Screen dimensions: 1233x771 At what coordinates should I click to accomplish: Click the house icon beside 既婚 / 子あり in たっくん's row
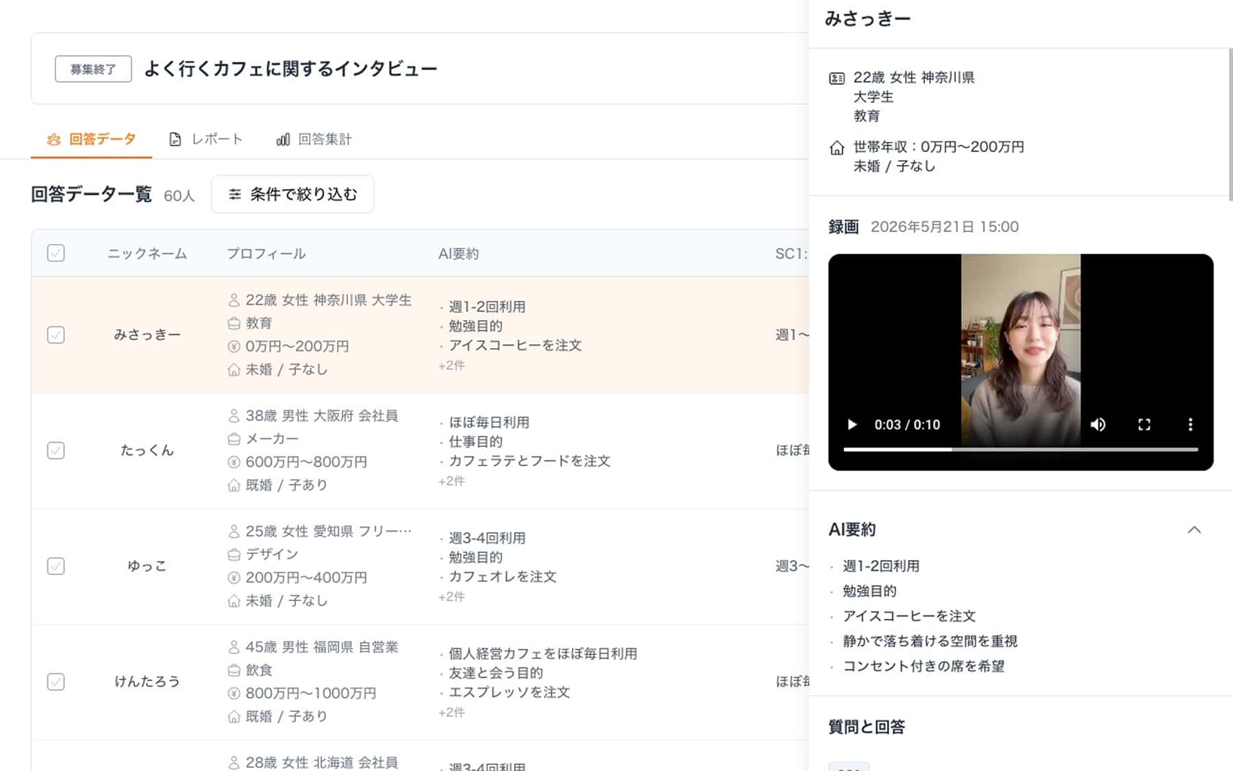(234, 485)
